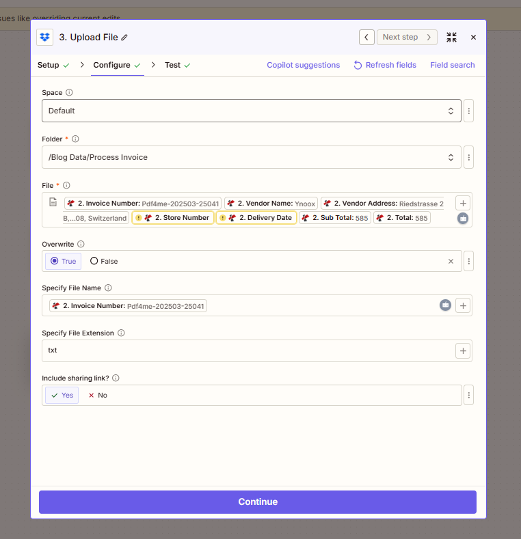Close the Upload File panel
This screenshot has width=521, height=539.
point(474,37)
